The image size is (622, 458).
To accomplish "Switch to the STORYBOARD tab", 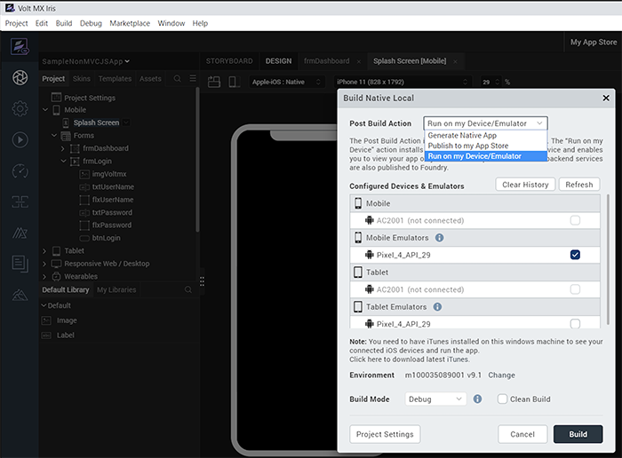I will [x=229, y=61].
